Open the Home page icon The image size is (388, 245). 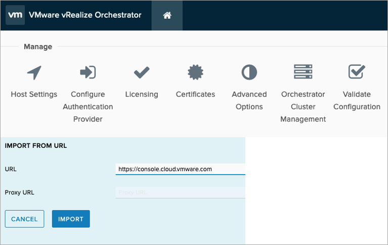click(x=167, y=15)
